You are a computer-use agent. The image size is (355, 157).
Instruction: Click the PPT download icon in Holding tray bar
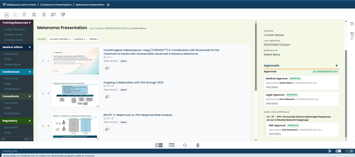coord(338,151)
